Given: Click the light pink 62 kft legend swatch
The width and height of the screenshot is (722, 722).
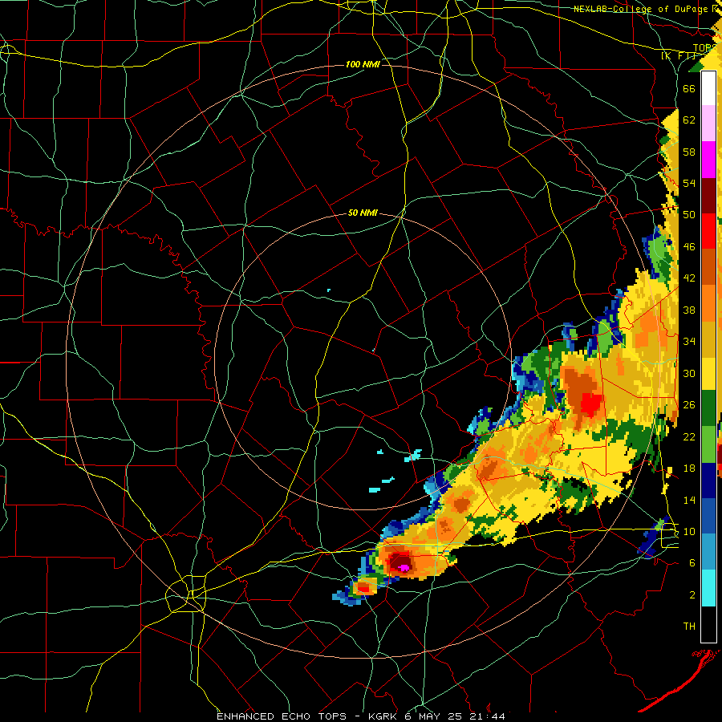Looking at the screenshot, I should tap(708, 124).
